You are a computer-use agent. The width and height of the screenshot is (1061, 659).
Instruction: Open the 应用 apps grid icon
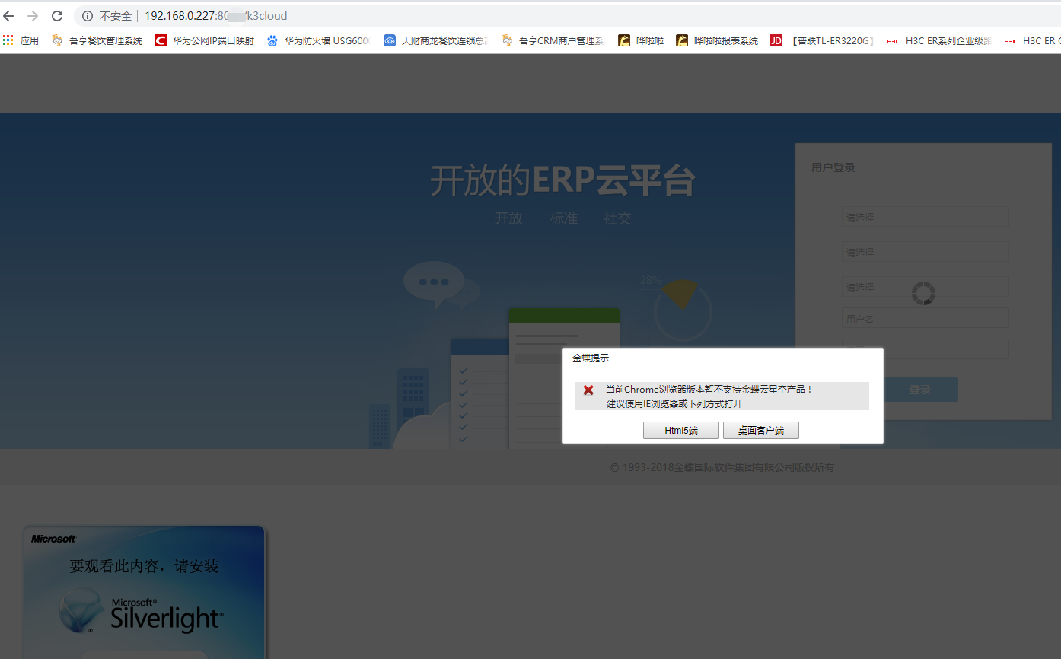[x=8, y=40]
